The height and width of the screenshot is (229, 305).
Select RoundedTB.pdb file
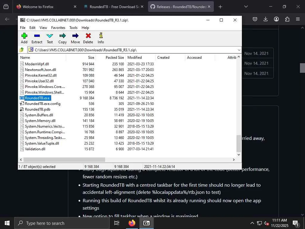[x=38, y=109]
